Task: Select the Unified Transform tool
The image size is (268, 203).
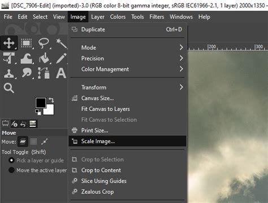Action: 9,58
